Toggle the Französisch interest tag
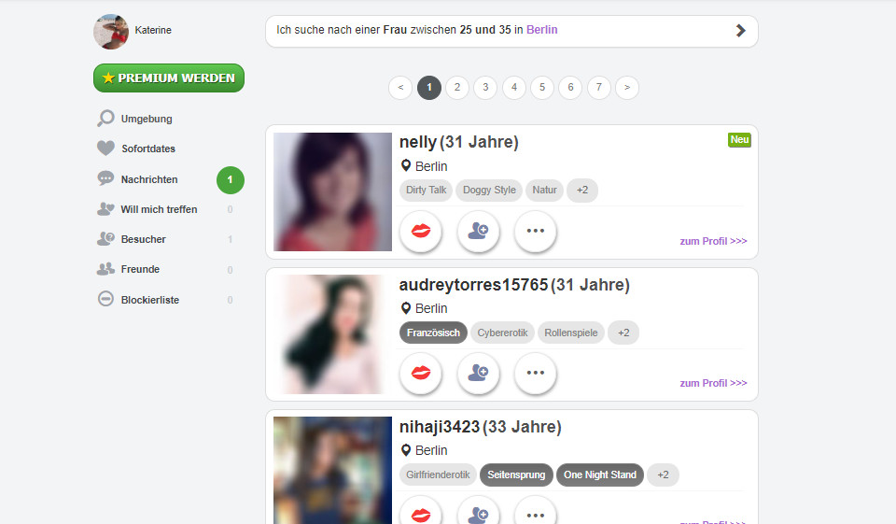 [x=433, y=333]
